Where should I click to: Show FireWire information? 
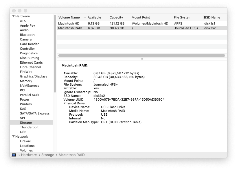tap(26, 72)
